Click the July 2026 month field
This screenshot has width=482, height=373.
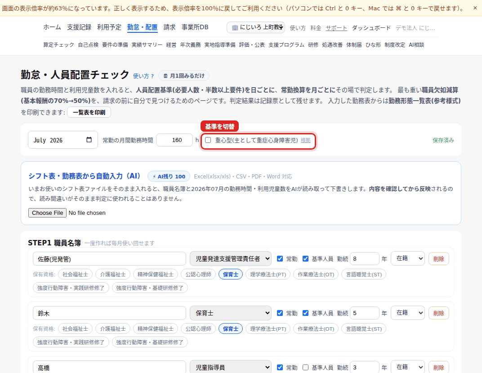[62, 140]
